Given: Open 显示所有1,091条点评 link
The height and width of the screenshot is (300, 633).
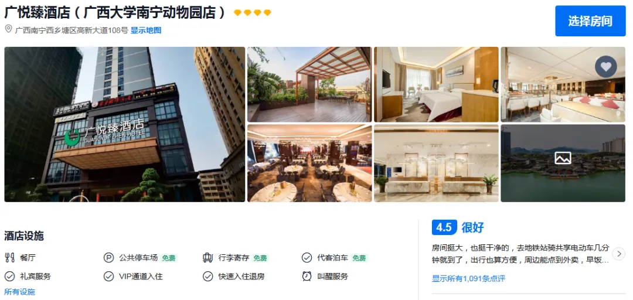Looking at the screenshot, I should tap(468, 278).
